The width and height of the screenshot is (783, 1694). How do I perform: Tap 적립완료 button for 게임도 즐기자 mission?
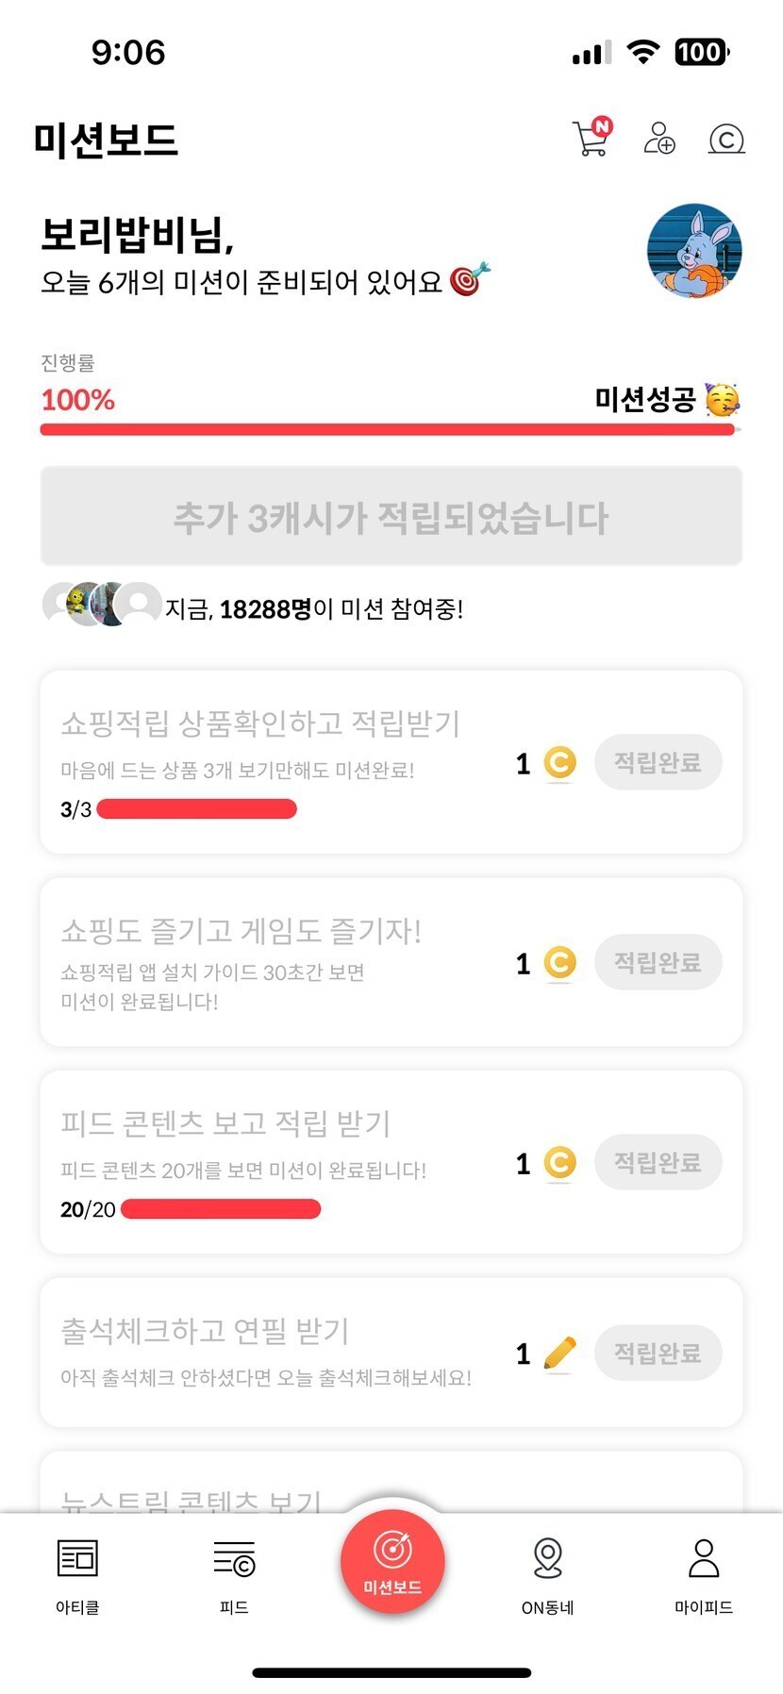tap(658, 962)
